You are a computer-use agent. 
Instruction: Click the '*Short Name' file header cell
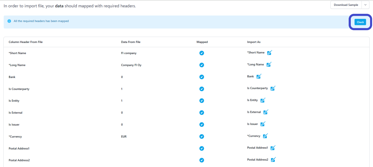pyautogui.click(x=17, y=53)
